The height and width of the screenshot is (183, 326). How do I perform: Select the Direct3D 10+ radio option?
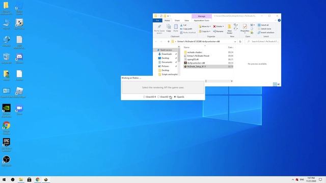click(x=164, y=97)
